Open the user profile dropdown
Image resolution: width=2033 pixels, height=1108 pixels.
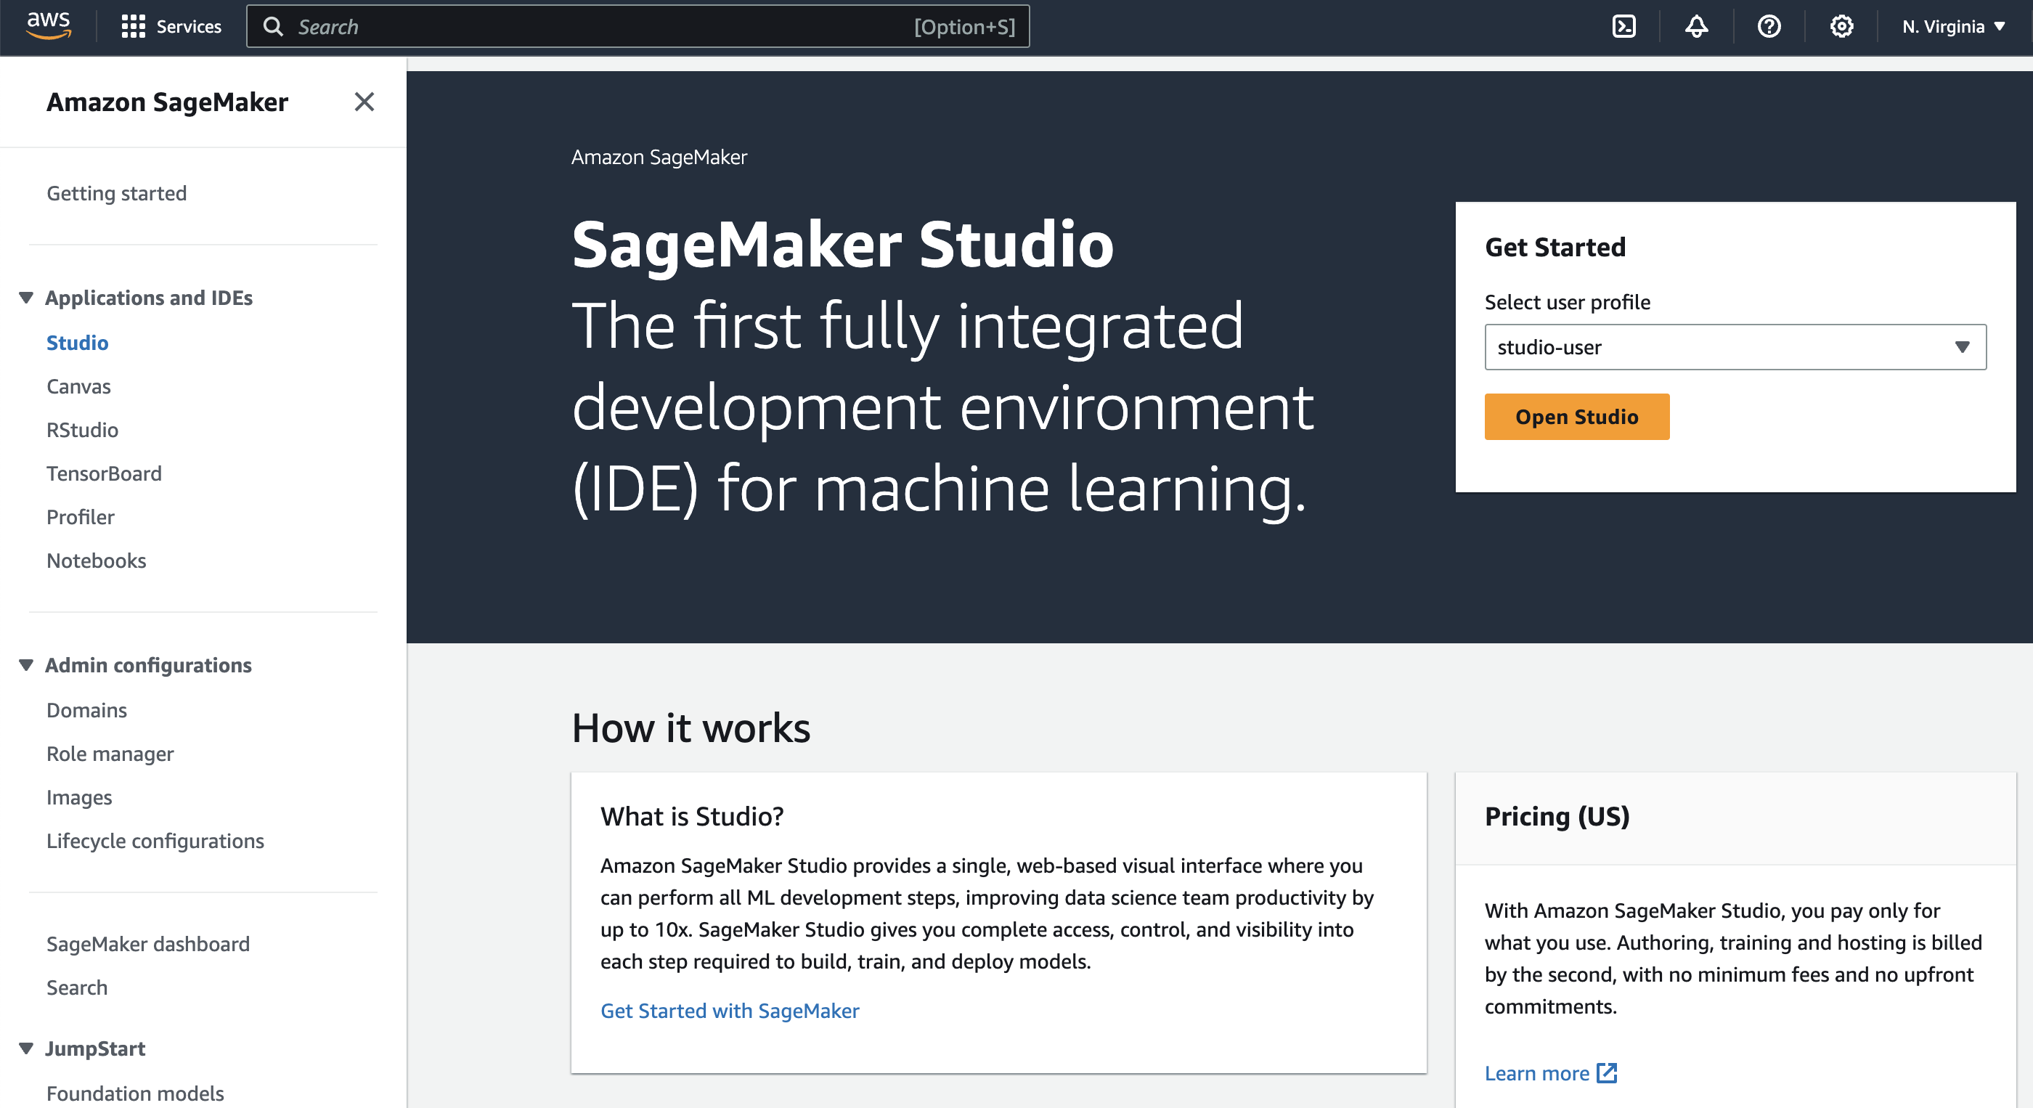pos(1735,347)
